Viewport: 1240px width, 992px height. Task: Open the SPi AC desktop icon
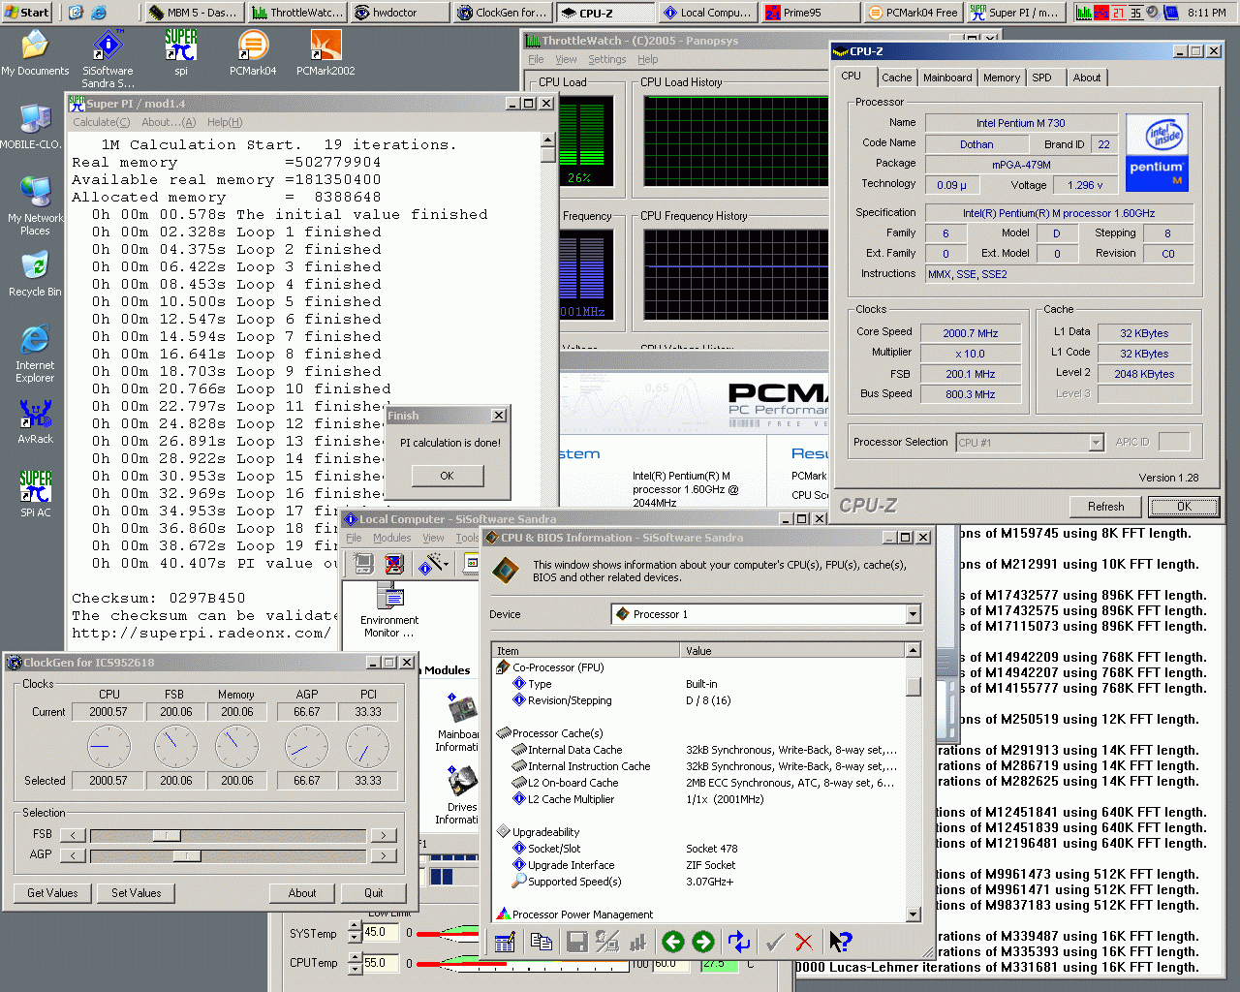[35, 494]
